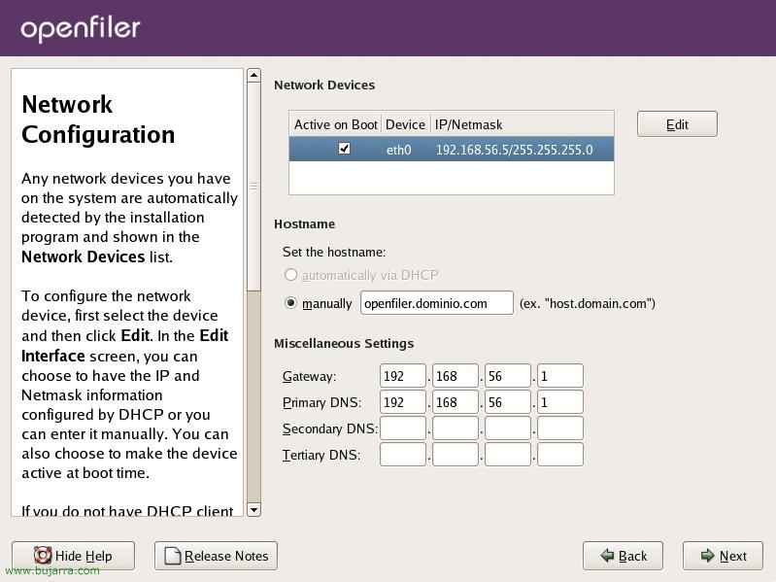Click the 'IP/Netmask' column header

468,124
